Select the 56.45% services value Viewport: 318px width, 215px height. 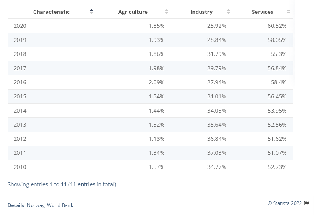pyautogui.click(x=277, y=96)
